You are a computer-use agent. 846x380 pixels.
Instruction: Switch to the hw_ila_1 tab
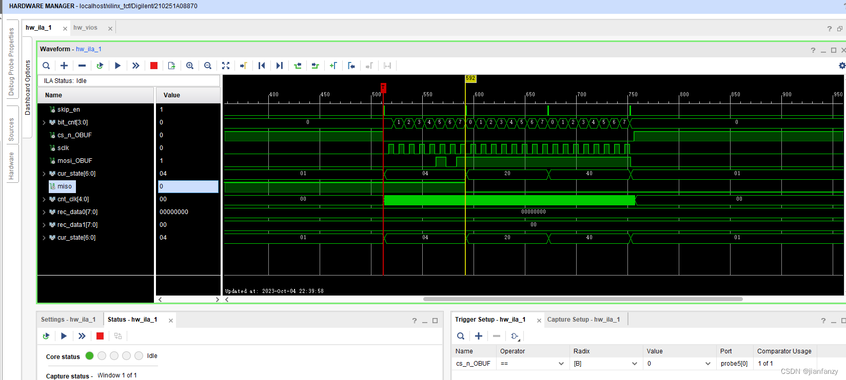coord(38,28)
